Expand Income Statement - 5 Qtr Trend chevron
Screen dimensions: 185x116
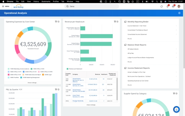tap(176, 26)
